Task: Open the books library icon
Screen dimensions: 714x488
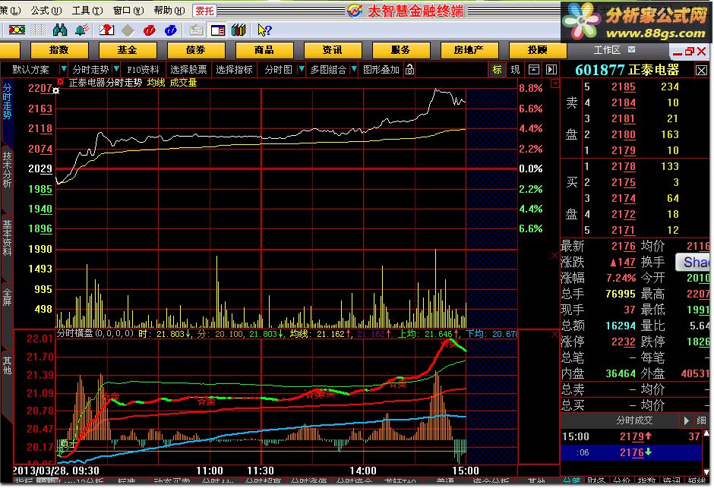Action: click(x=239, y=30)
